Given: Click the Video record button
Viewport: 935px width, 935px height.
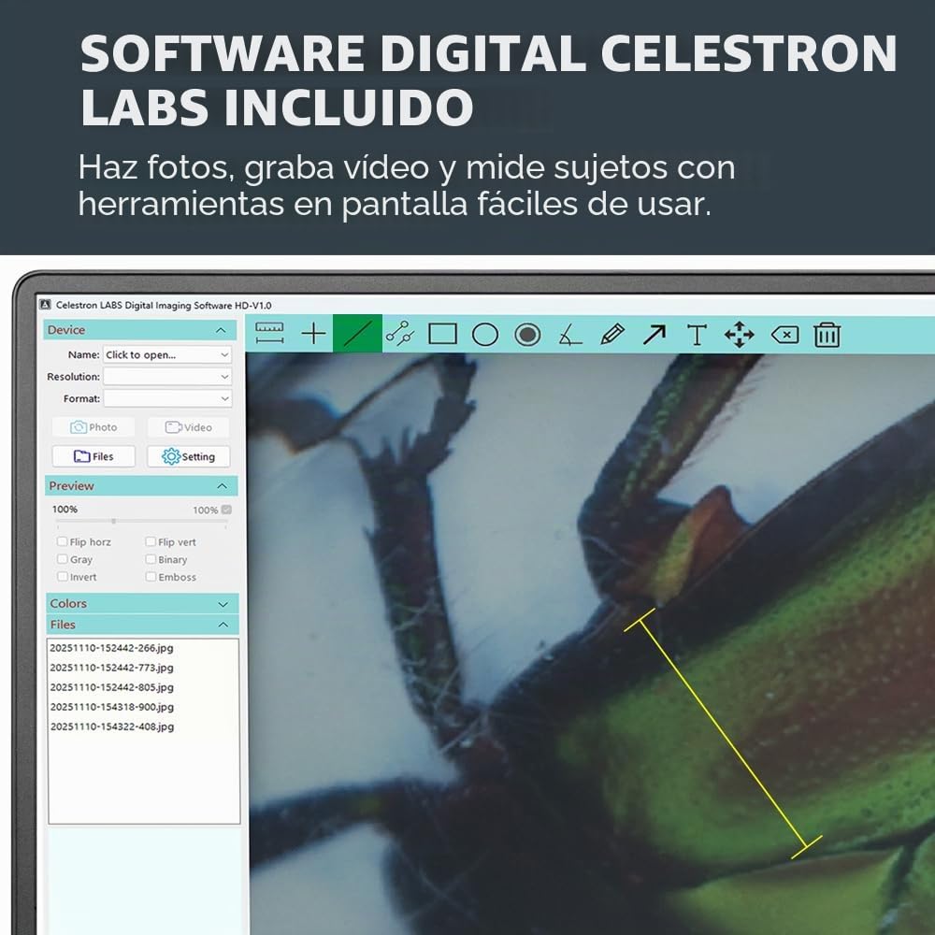Looking at the screenshot, I should tap(189, 427).
